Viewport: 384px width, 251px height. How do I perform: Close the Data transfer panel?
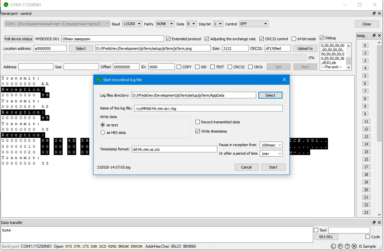(379, 223)
